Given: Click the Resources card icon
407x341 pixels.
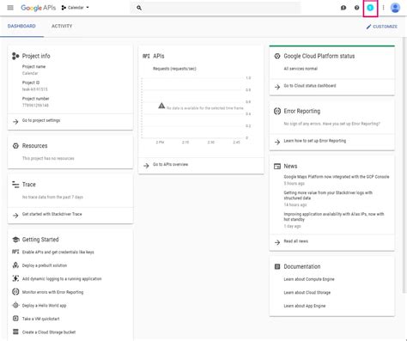Looking at the screenshot, I should coord(15,146).
